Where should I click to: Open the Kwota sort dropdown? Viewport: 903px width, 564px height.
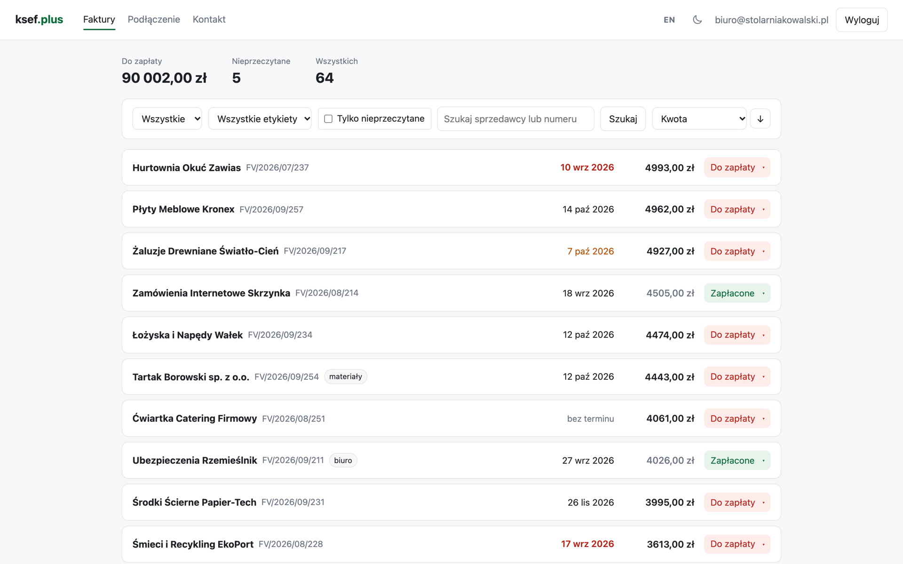699,119
